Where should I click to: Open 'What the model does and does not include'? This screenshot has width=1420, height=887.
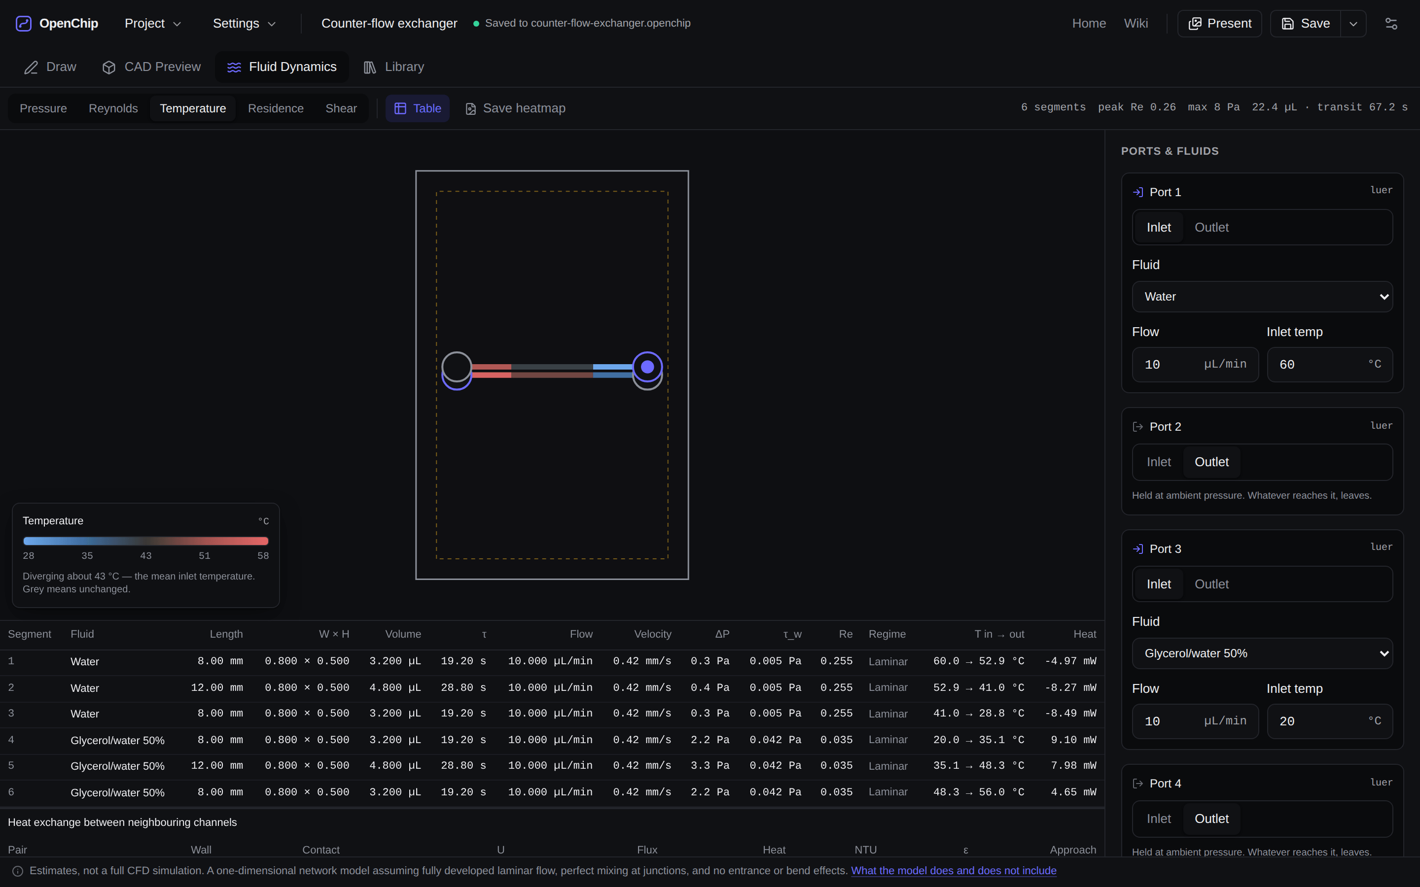954,871
